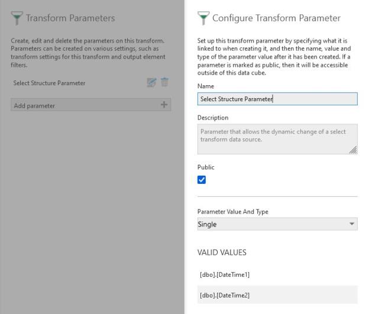369x314 pixels.
Task: Select the Select Structure Parameter list entry
Action: [x=49, y=83]
